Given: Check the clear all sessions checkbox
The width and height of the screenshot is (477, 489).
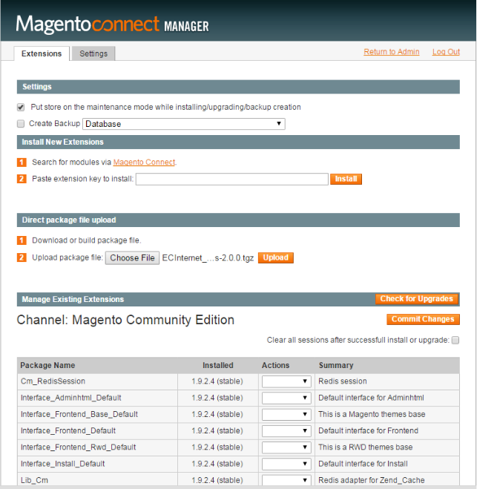Looking at the screenshot, I should (x=455, y=340).
